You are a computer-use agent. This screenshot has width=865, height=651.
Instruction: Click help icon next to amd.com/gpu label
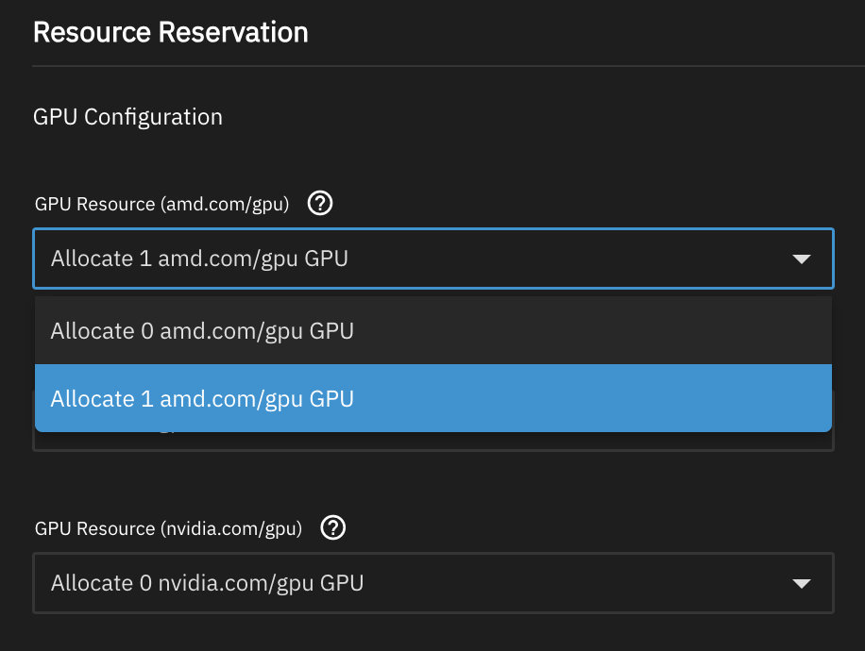(x=321, y=203)
